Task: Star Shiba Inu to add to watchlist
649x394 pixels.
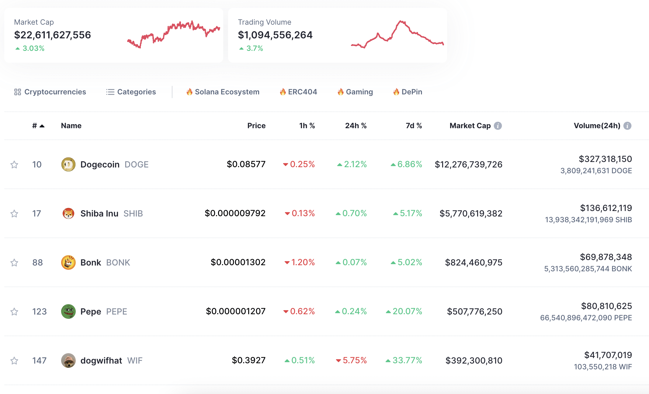Action: pyautogui.click(x=14, y=214)
